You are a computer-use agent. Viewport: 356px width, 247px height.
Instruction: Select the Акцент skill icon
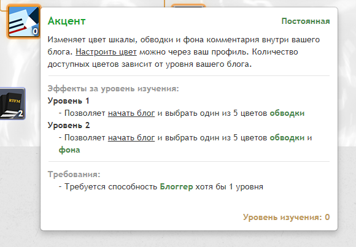point(23,21)
